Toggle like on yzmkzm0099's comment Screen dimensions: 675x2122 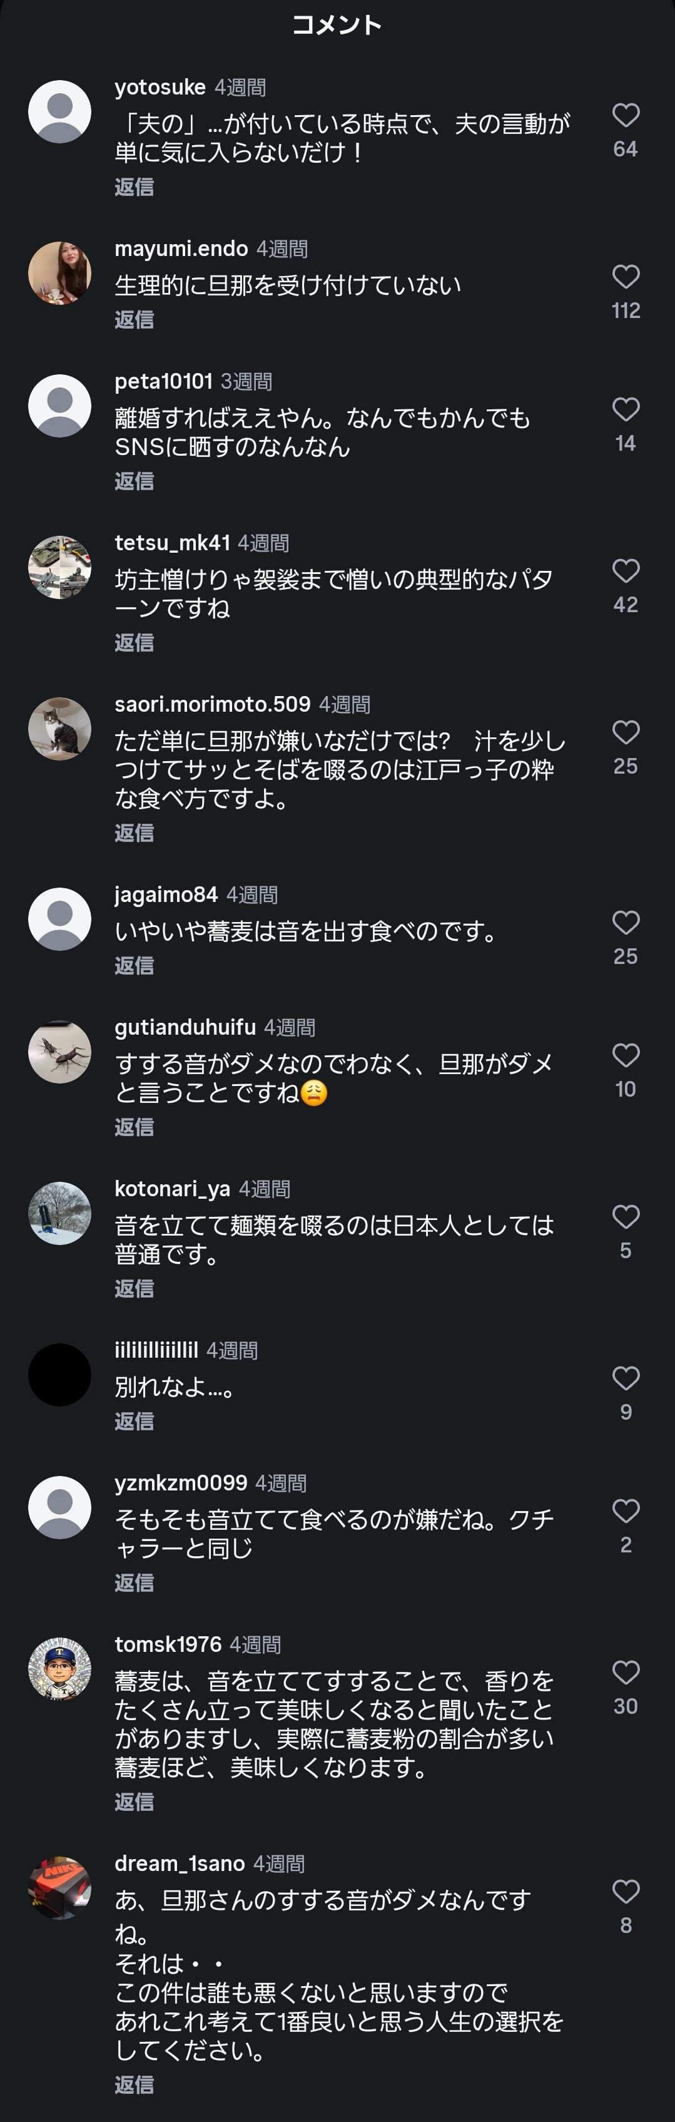[626, 1511]
